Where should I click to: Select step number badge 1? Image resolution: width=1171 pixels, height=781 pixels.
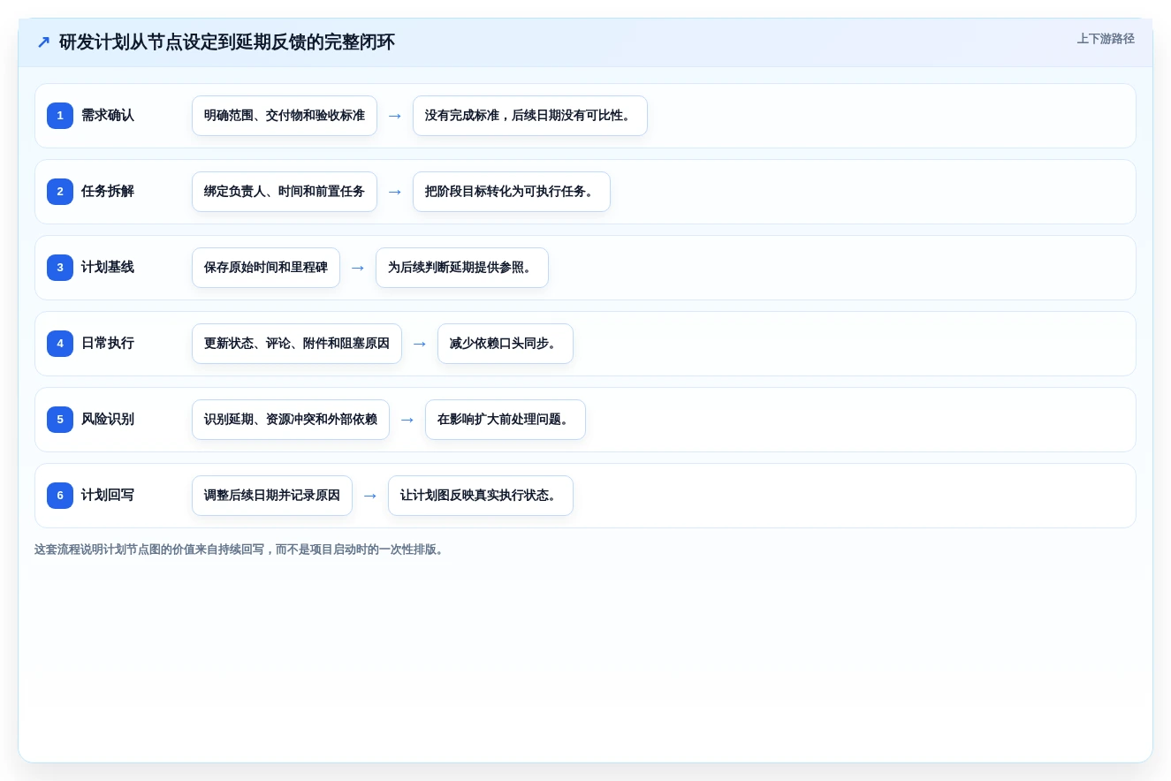(x=60, y=116)
